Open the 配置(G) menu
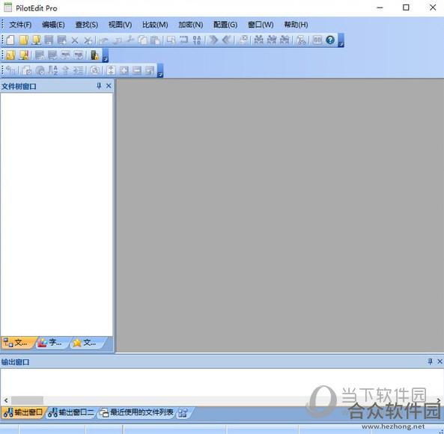 pyautogui.click(x=225, y=25)
